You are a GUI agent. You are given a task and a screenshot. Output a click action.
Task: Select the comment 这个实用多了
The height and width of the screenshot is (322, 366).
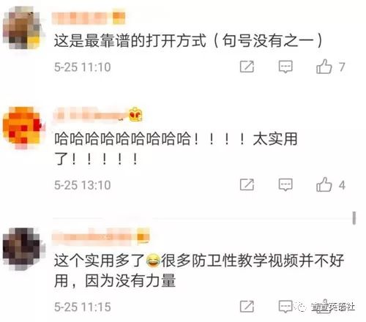[199, 270]
